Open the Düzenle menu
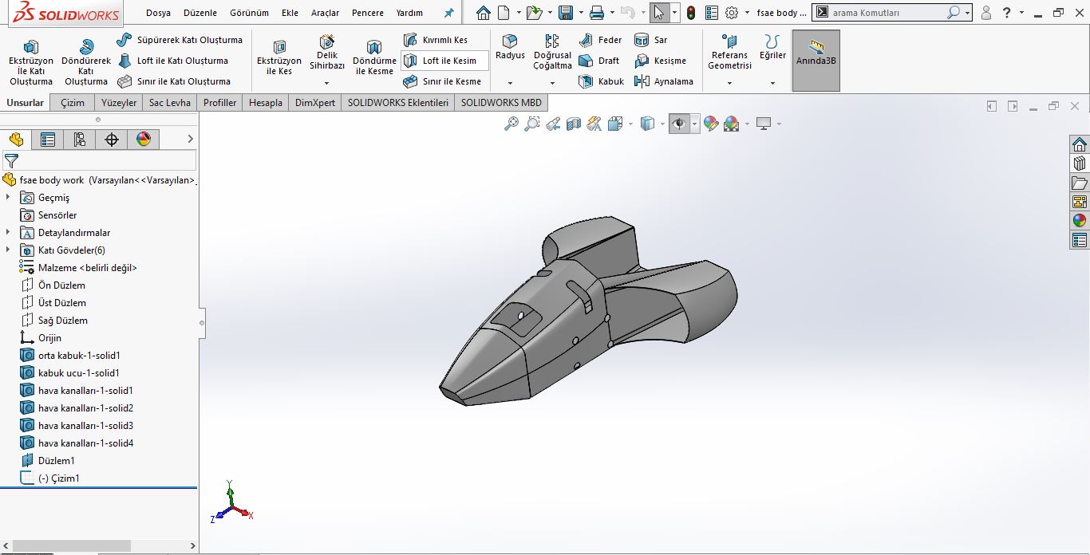This screenshot has height=555, width=1090. pos(199,13)
